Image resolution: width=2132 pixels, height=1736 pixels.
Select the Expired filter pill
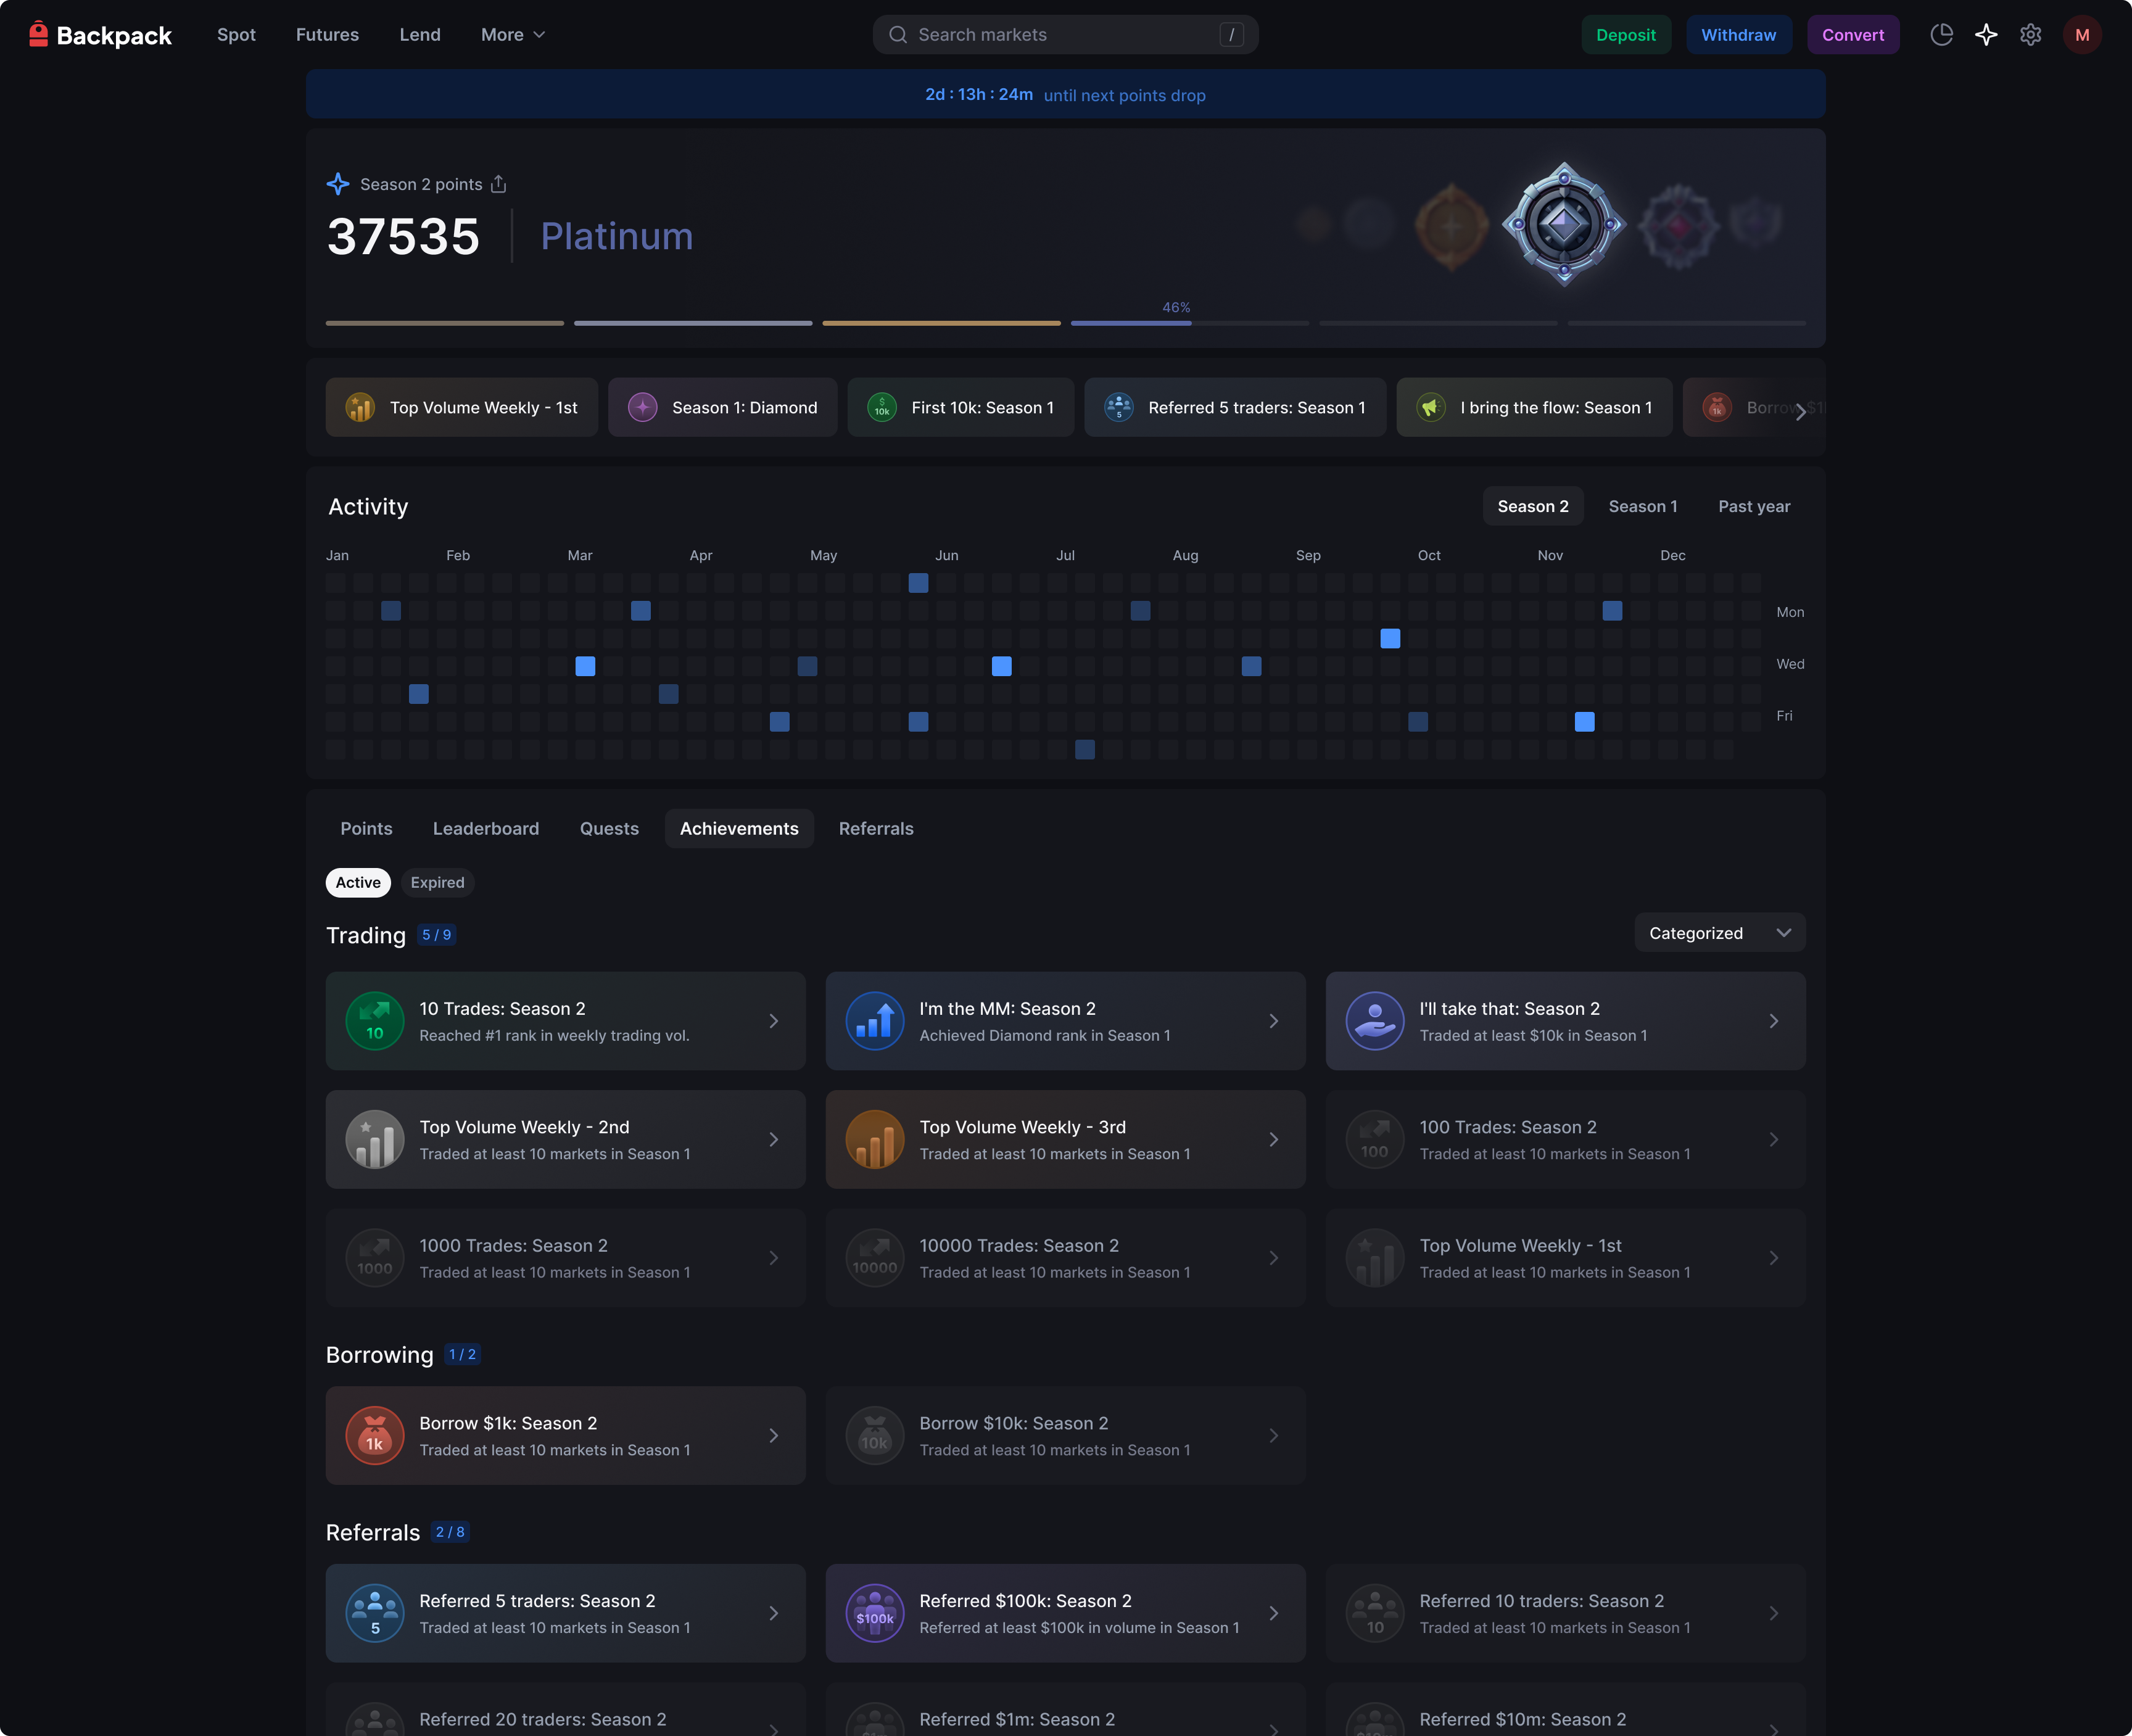pos(437,882)
